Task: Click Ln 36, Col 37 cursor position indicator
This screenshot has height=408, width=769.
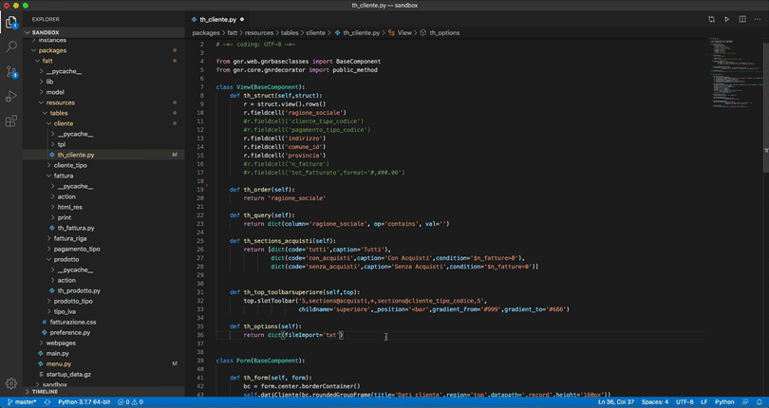Action: point(617,402)
